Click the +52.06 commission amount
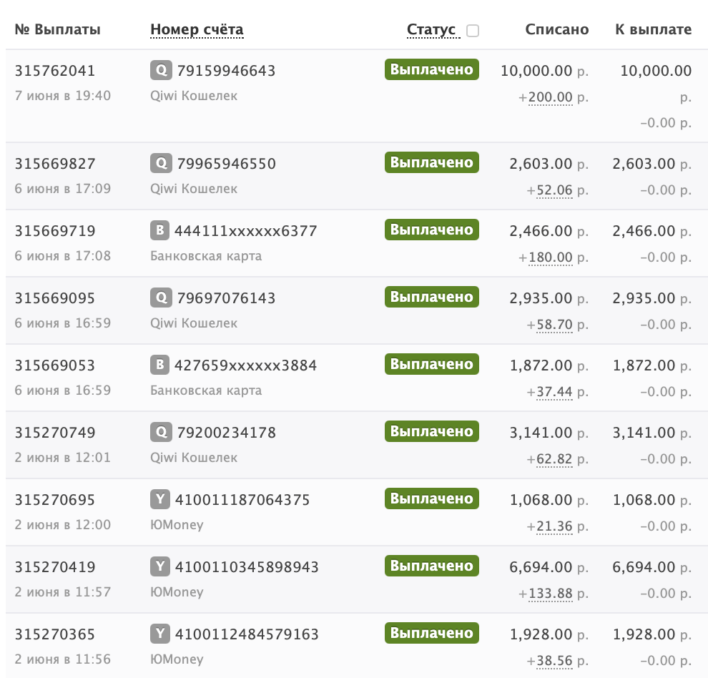This screenshot has width=708, height=678. tap(554, 190)
